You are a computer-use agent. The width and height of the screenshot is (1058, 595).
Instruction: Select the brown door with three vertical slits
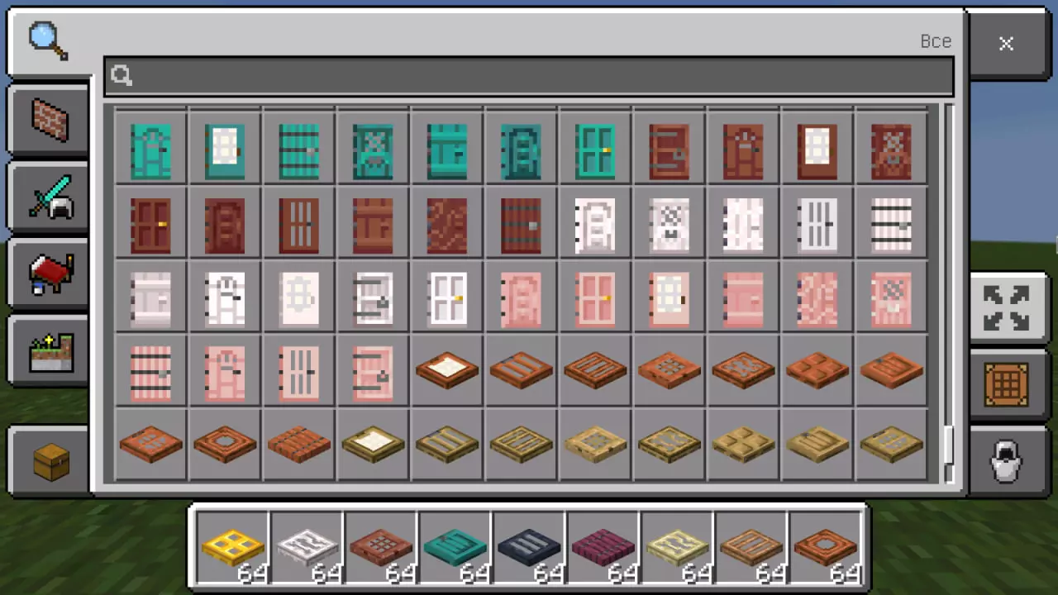point(299,225)
